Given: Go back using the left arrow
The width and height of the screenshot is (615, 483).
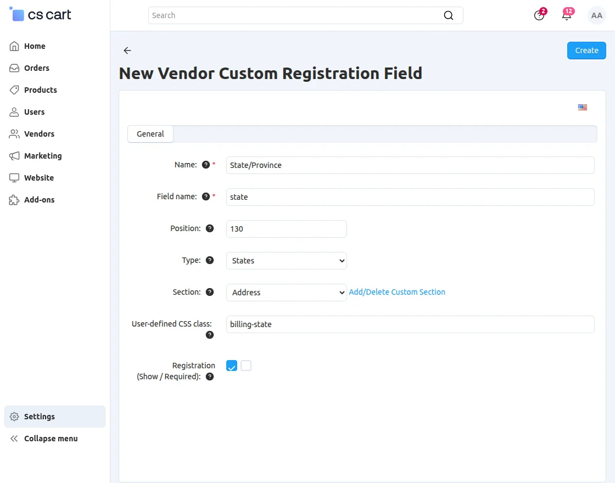Looking at the screenshot, I should click(127, 50).
